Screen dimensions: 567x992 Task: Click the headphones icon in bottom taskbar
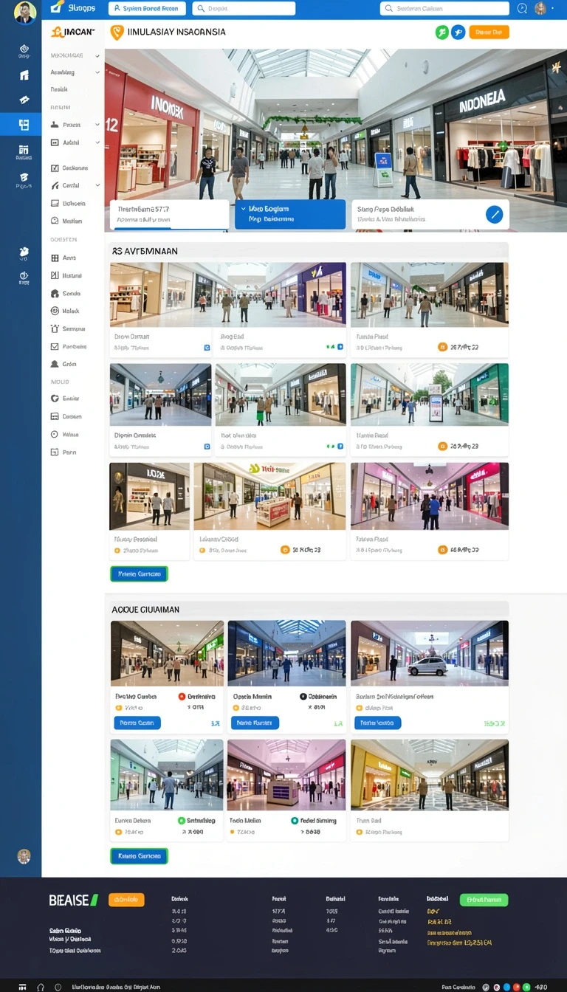tap(41, 987)
